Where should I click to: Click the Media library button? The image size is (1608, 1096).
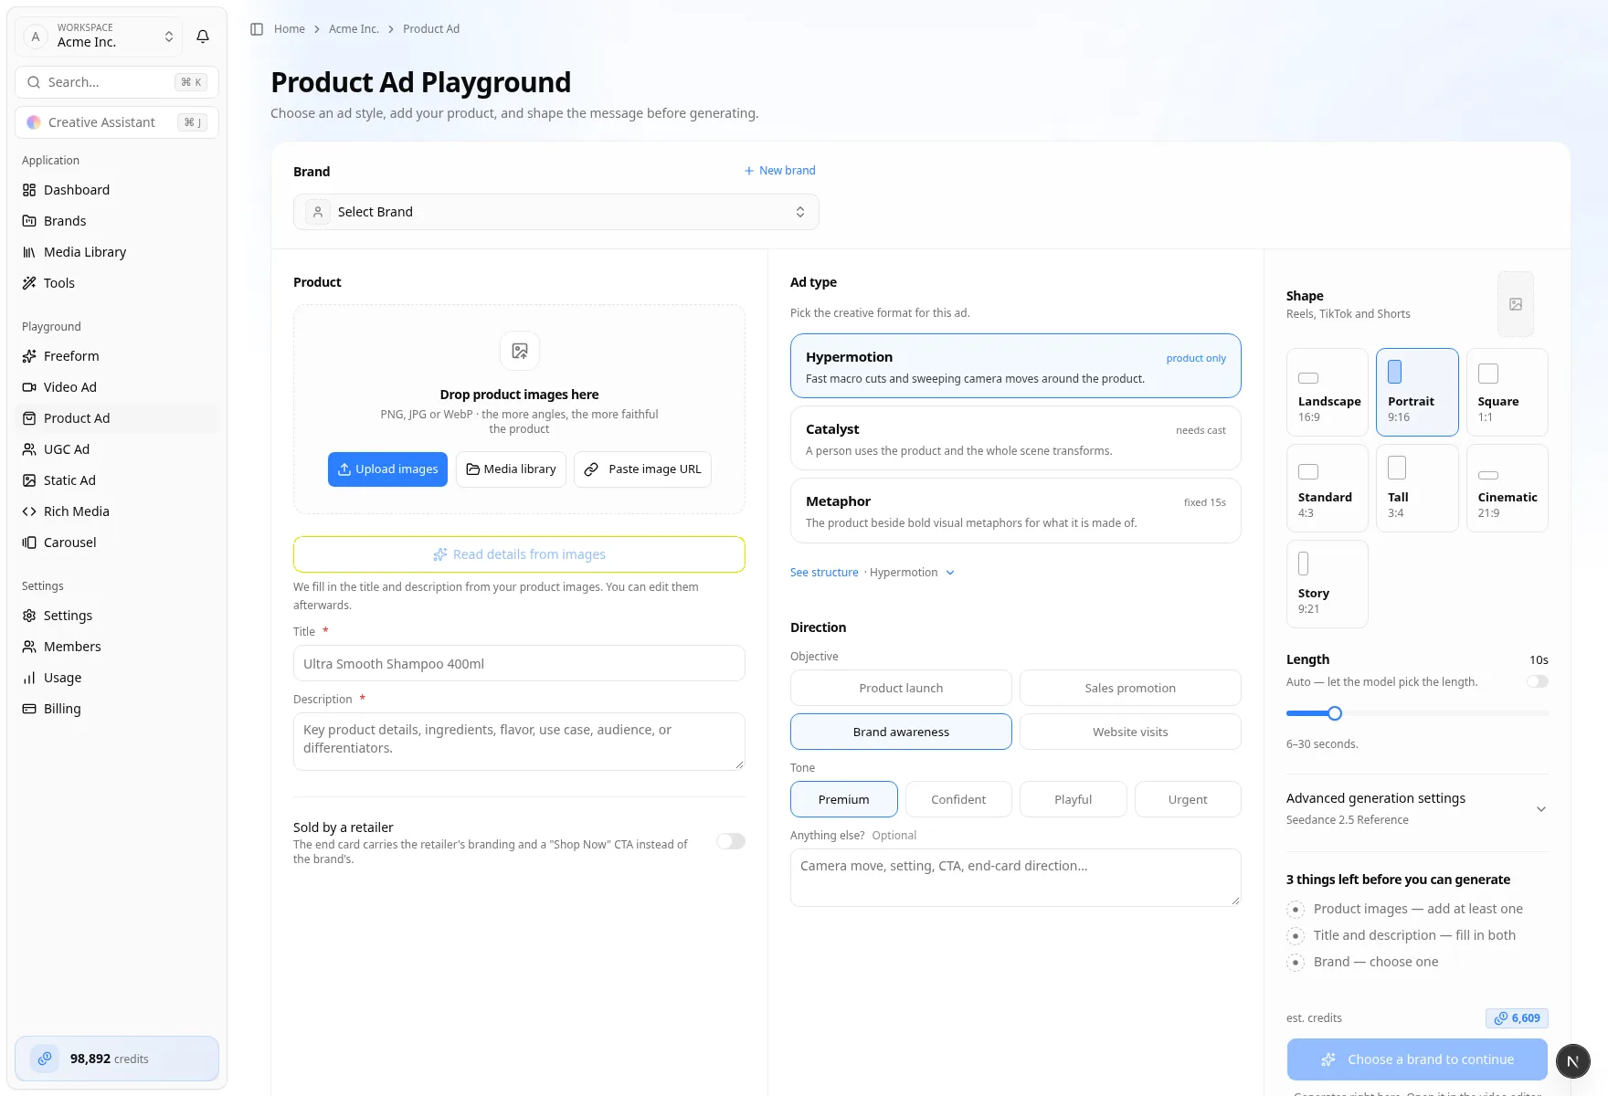click(512, 469)
